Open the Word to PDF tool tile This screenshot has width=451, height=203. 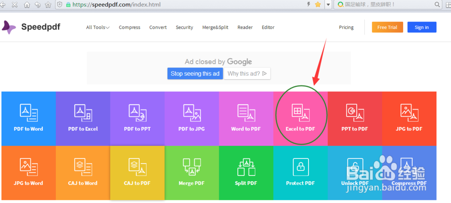click(x=246, y=118)
